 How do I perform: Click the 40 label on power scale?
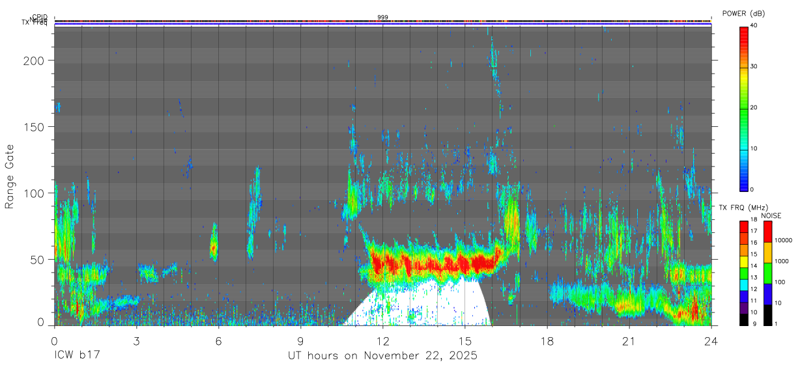click(754, 25)
